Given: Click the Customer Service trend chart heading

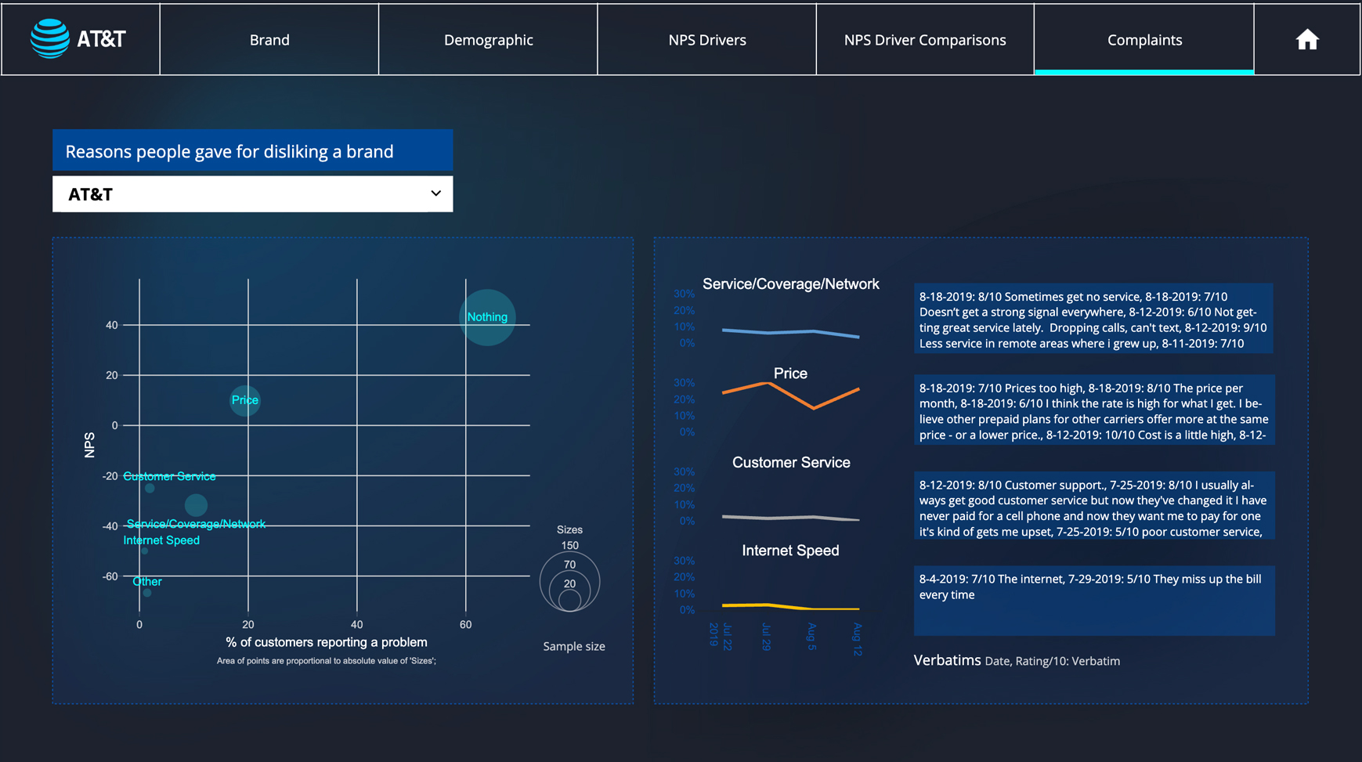Looking at the screenshot, I should 791,462.
